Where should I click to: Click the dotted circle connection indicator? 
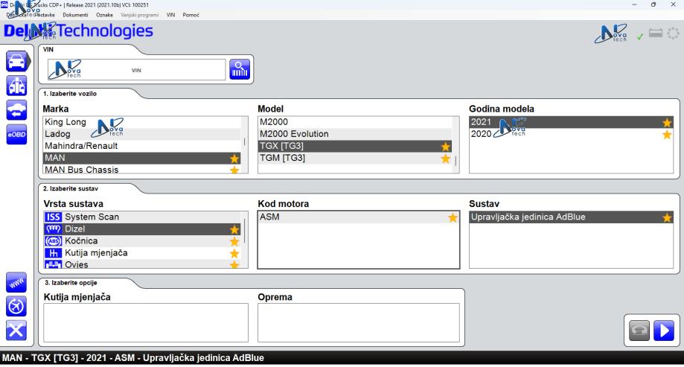coord(673,33)
